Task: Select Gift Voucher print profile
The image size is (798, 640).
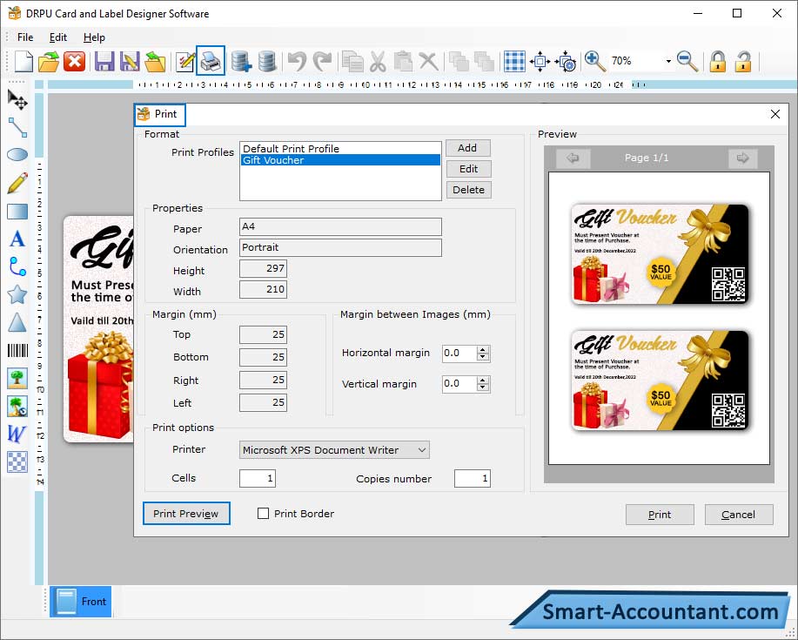Action: coord(340,160)
